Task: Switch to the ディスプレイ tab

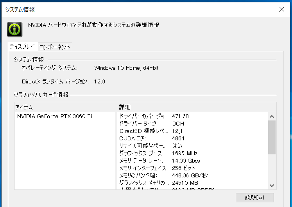Action: point(23,46)
